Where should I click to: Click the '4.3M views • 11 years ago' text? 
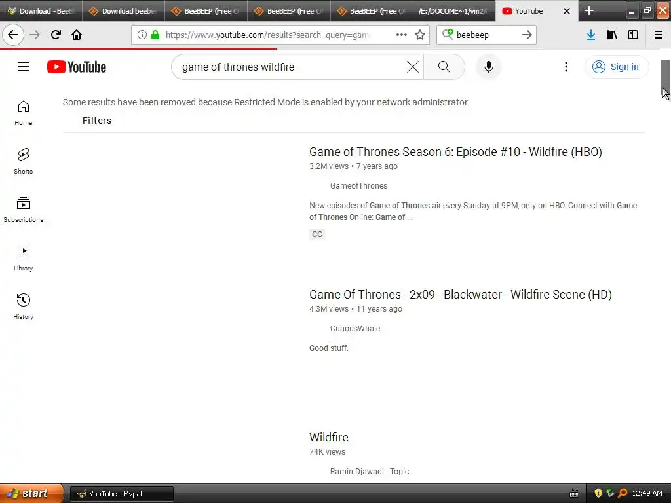(356, 309)
